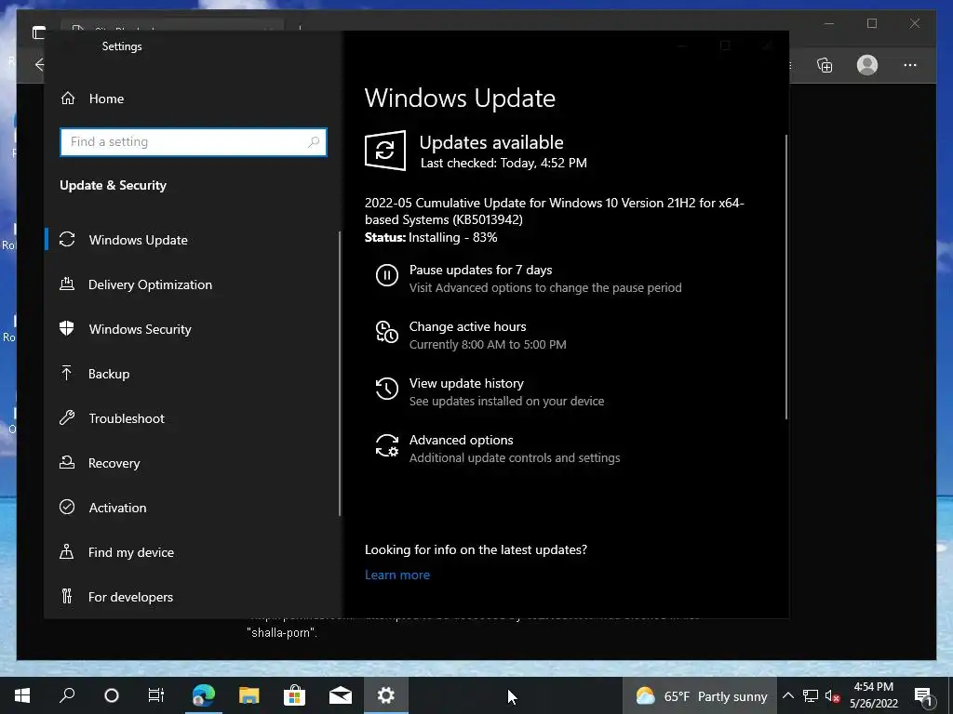The height and width of the screenshot is (714, 953).
Task: Click the pause circle icon
Action: pos(387,275)
